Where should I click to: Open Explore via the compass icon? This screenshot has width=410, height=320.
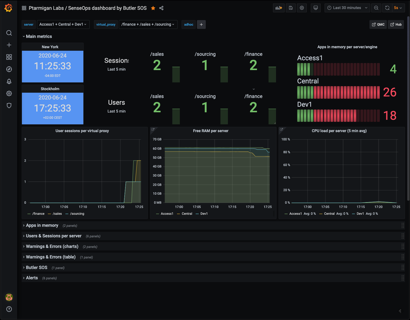(9, 69)
